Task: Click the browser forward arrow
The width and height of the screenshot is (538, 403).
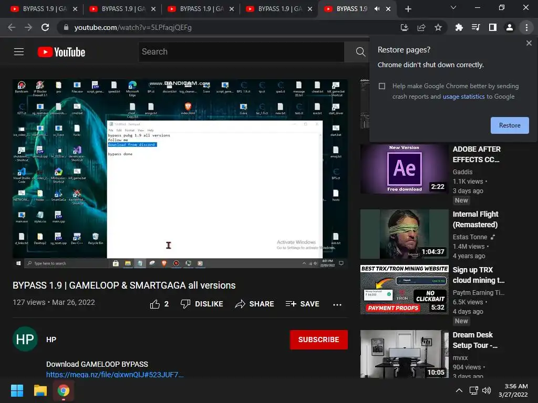Action: (28, 27)
